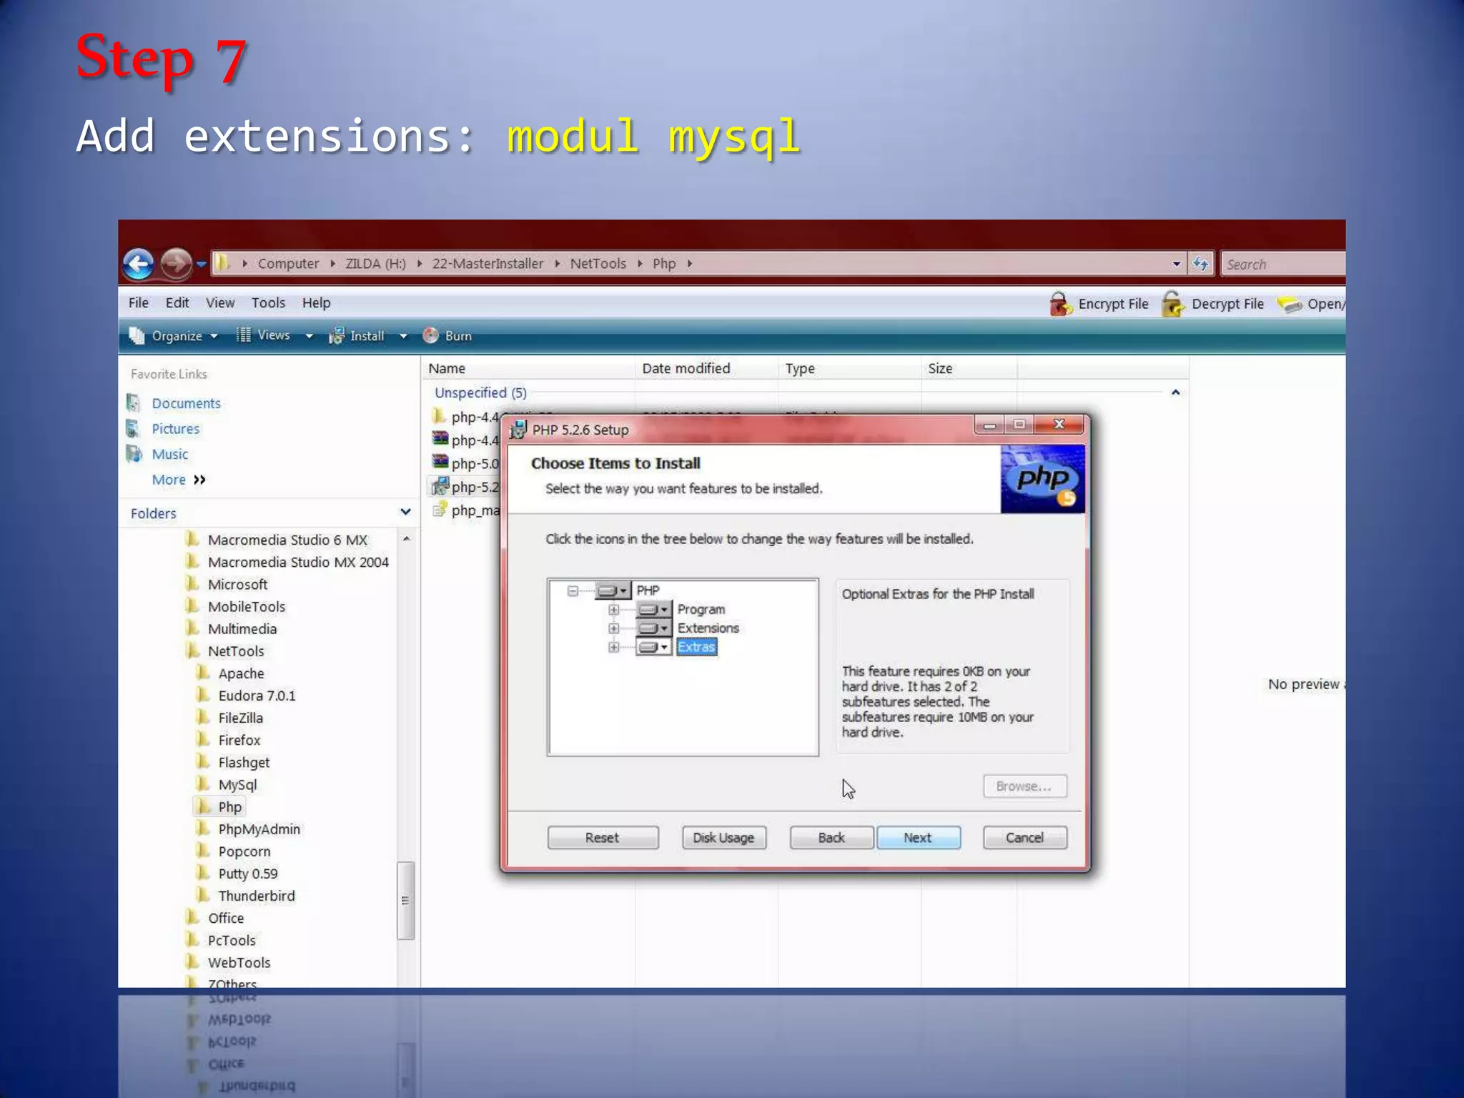1464x1098 pixels.
Task: Expand the Program feature node
Action: [x=613, y=610]
